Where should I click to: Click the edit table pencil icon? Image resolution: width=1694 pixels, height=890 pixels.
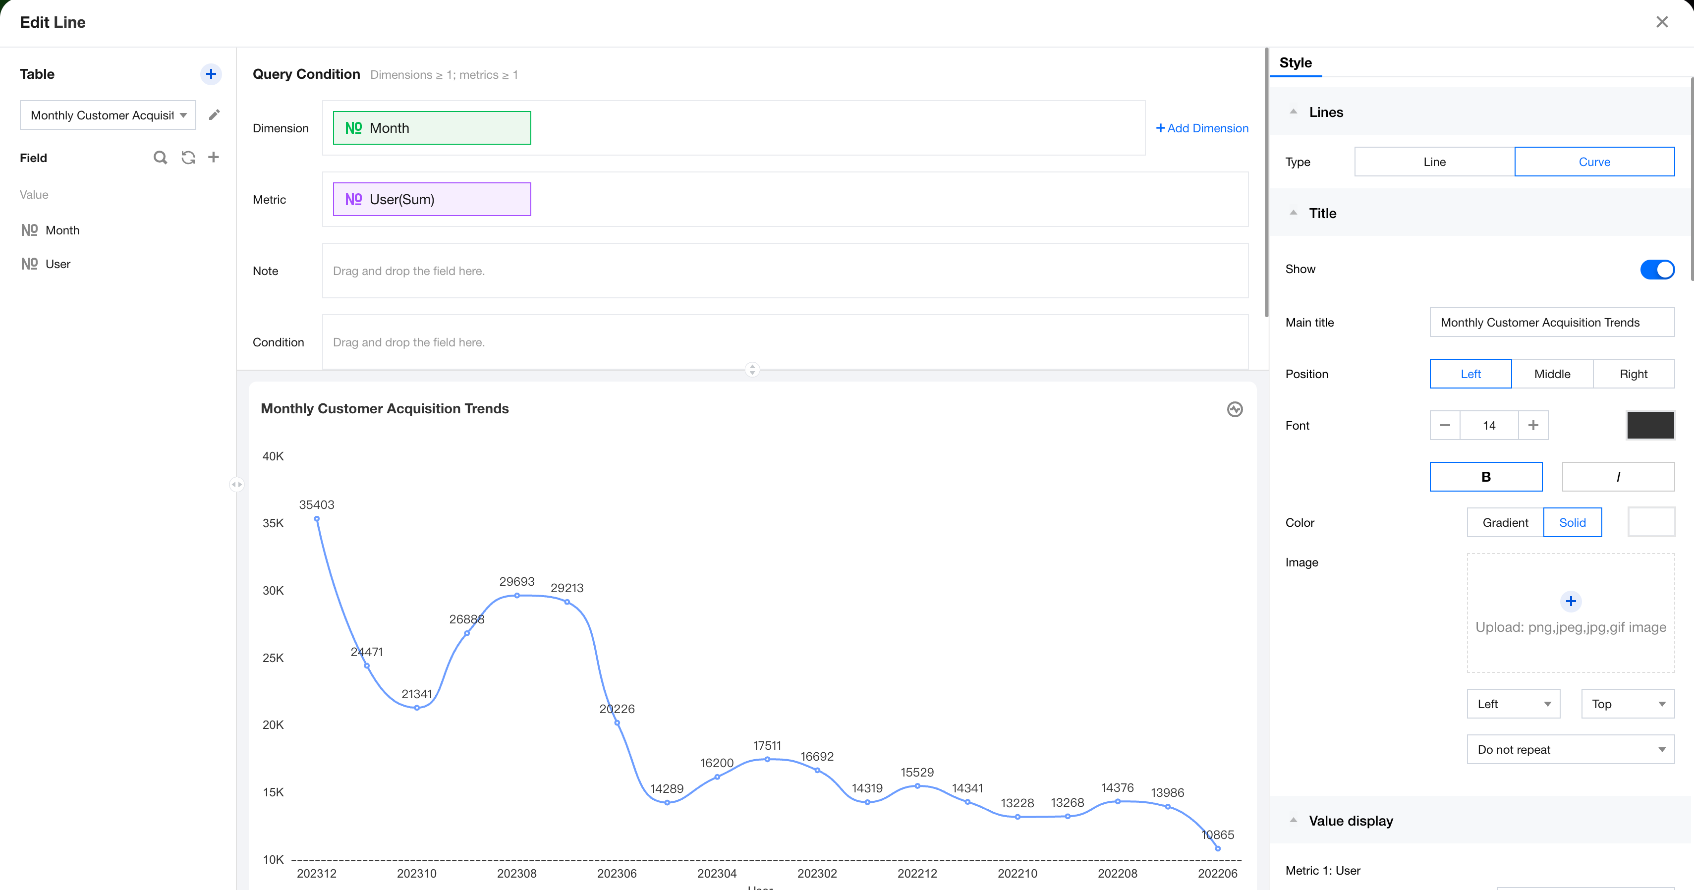point(215,115)
